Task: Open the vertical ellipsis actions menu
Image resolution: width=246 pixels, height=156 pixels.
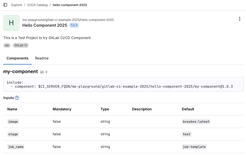Action: pyautogui.click(x=239, y=19)
